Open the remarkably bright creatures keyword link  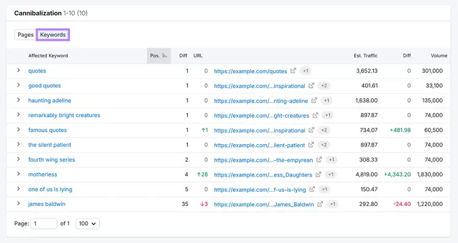64,115
